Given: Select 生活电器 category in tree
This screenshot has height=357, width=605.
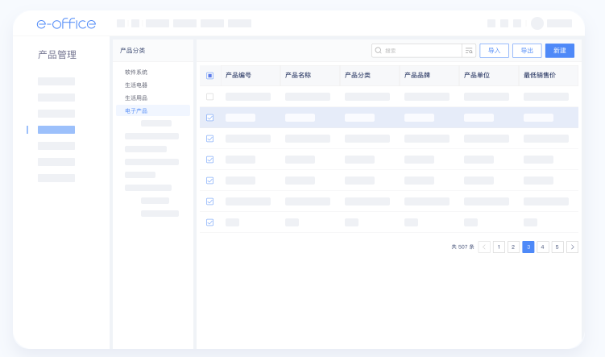Looking at the screenshot, I should pos(136,85).
